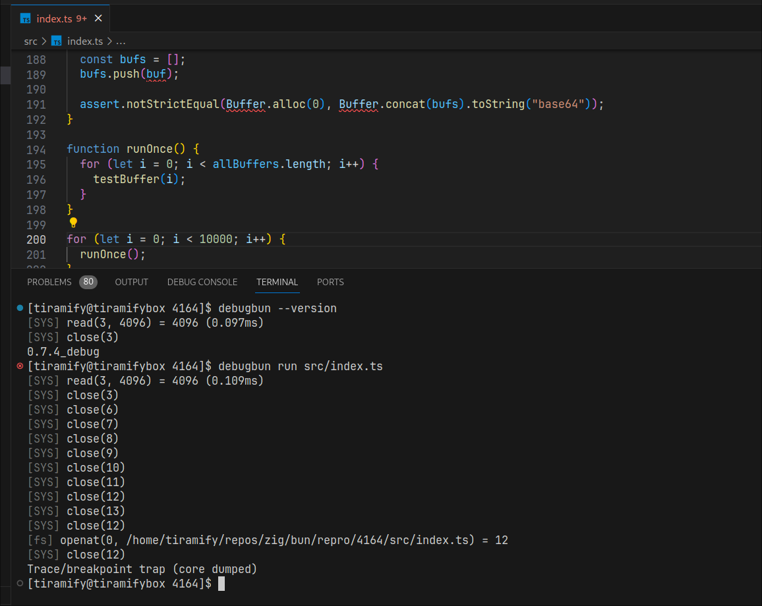Click the lightbulb quick fix icon near line 199
Image resolution: width=762 pixels, height=606 pixels.
click(x=73, y=223)
